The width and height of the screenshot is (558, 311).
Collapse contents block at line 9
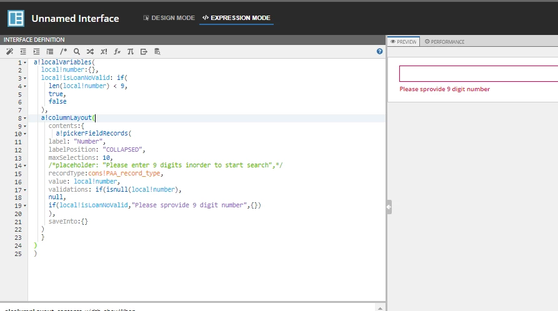tap(25, 126)
